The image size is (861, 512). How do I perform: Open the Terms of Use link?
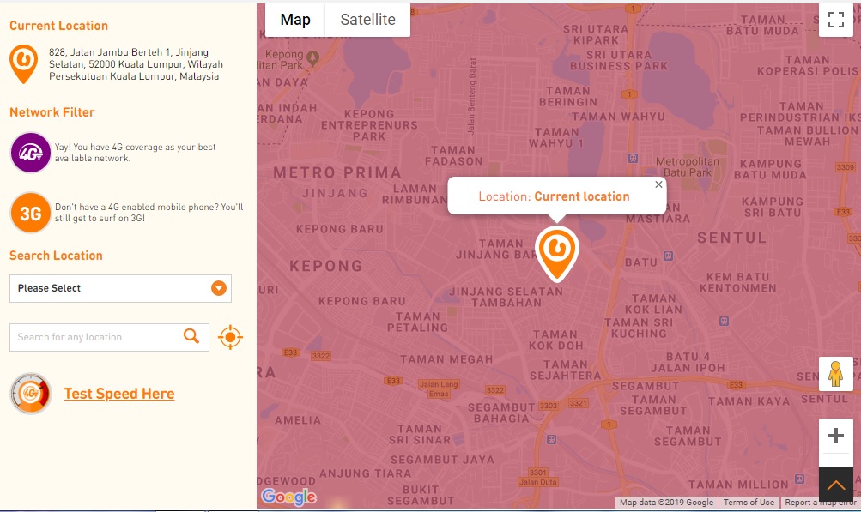pyautogui.click(x=749, y=502)
